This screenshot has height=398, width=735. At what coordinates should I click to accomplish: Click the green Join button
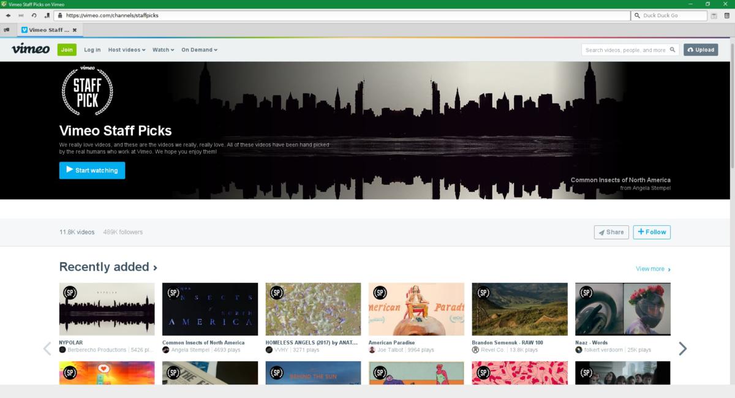click(x=67, y=50)
